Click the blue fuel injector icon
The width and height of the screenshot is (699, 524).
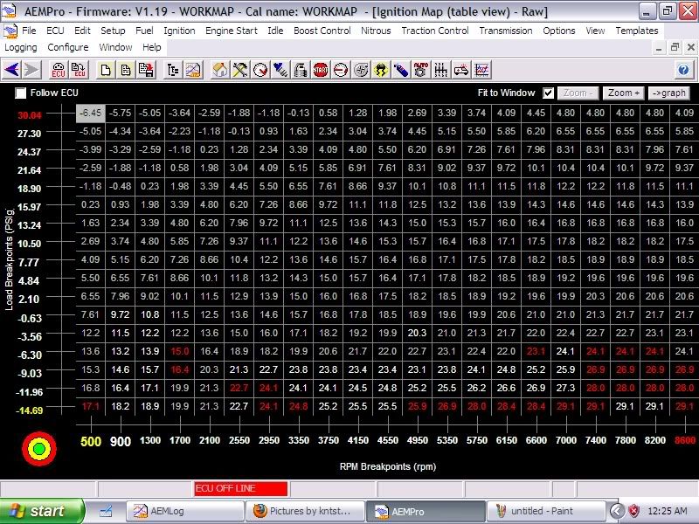pos(280,70)
